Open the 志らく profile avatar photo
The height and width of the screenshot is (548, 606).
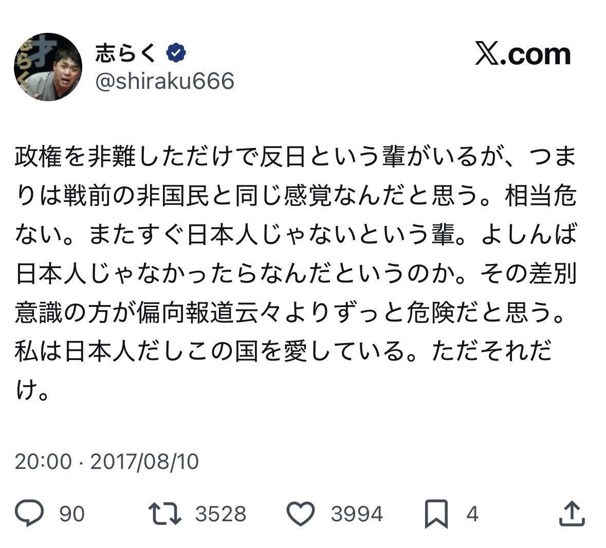click(48, 67)
